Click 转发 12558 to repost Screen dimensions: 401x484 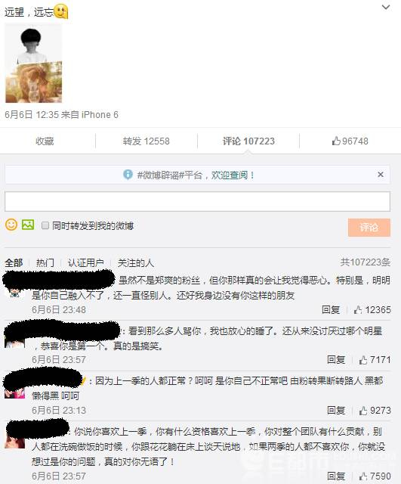pyautogui.click(x=146, y=141)
